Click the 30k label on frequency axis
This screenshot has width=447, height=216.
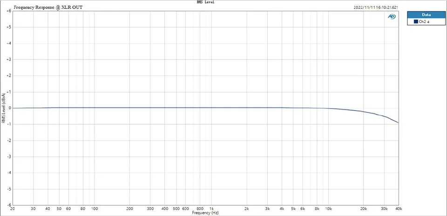coord(385,209)
